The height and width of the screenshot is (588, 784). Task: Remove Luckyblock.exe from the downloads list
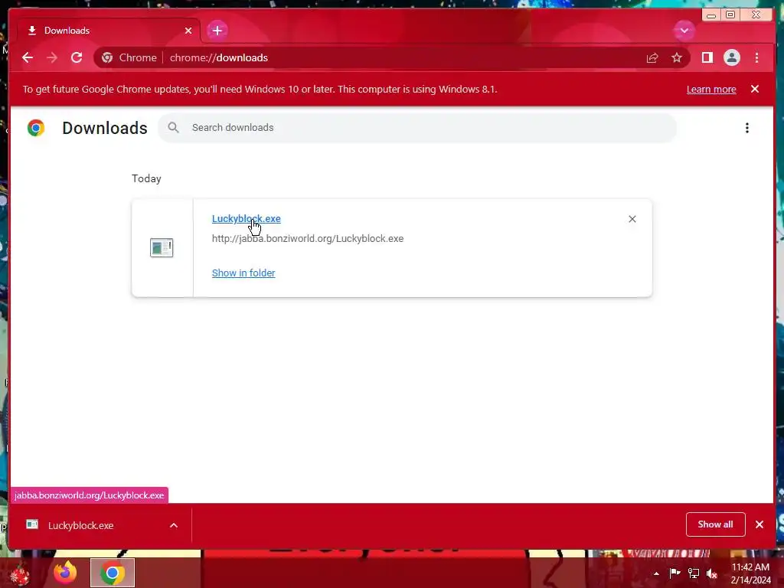632,219
